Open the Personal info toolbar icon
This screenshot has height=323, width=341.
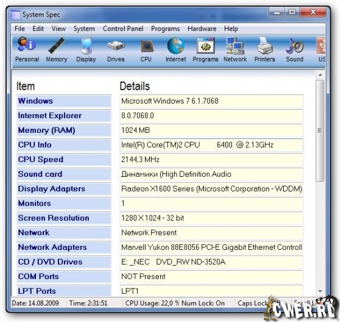[27, 49]
